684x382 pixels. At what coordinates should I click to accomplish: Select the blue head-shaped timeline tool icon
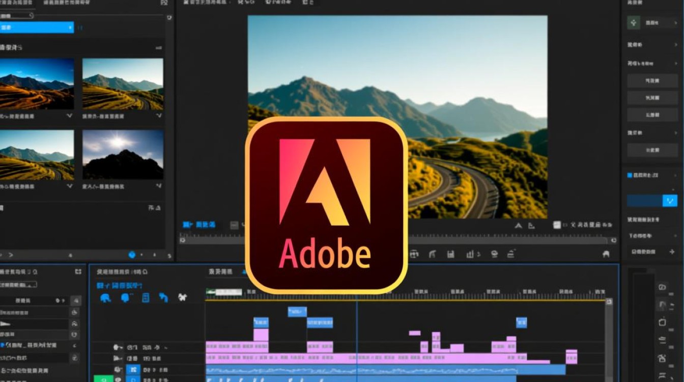click(126, 298)
